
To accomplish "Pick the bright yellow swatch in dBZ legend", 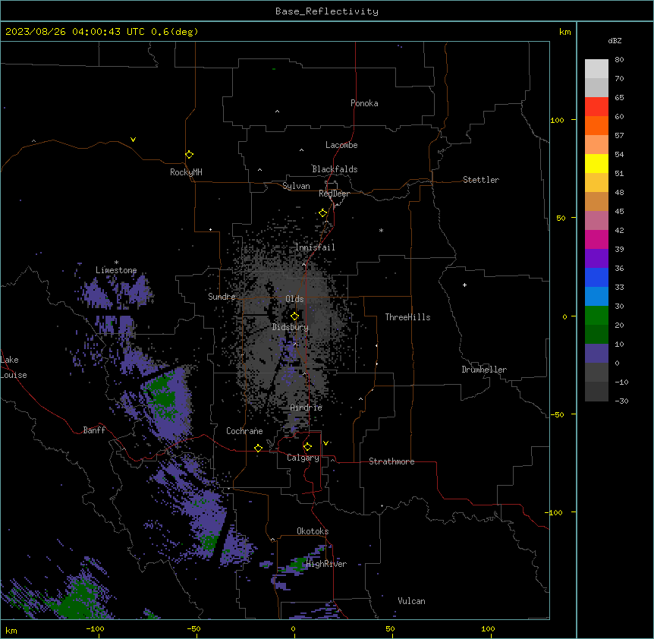I will [596, 163].
